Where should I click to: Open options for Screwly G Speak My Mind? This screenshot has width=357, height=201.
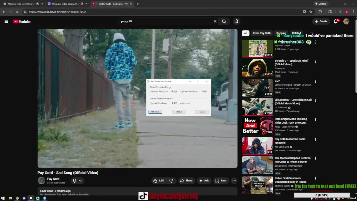pos(315,61)
